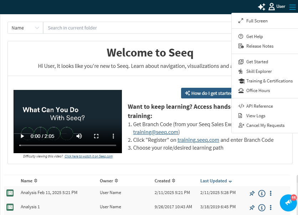This screenshot has height=215, width=298.
Task: Toggle fullscreen on the welcome video
Action: (x=96, y=136)
